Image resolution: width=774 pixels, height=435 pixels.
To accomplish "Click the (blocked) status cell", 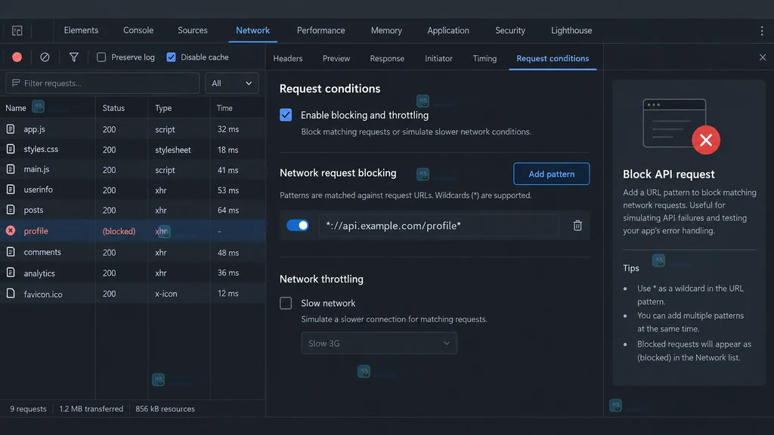I will (x=119, y=231).
